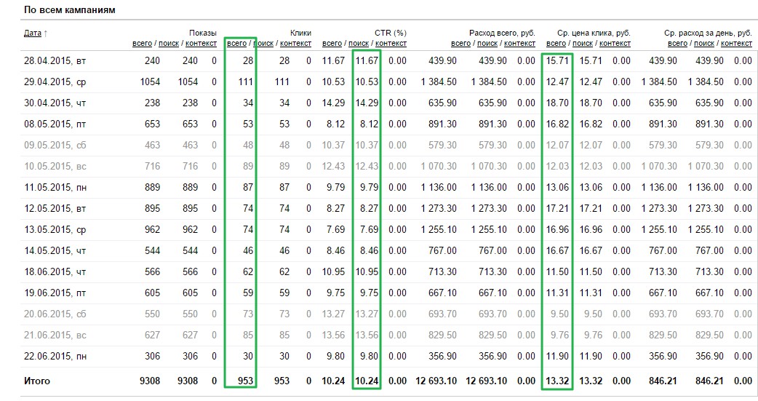Viewport: 758px width, 401px height.
Task: Click the Ср. расход за день, руб. header
Action: tap(708, 33)
